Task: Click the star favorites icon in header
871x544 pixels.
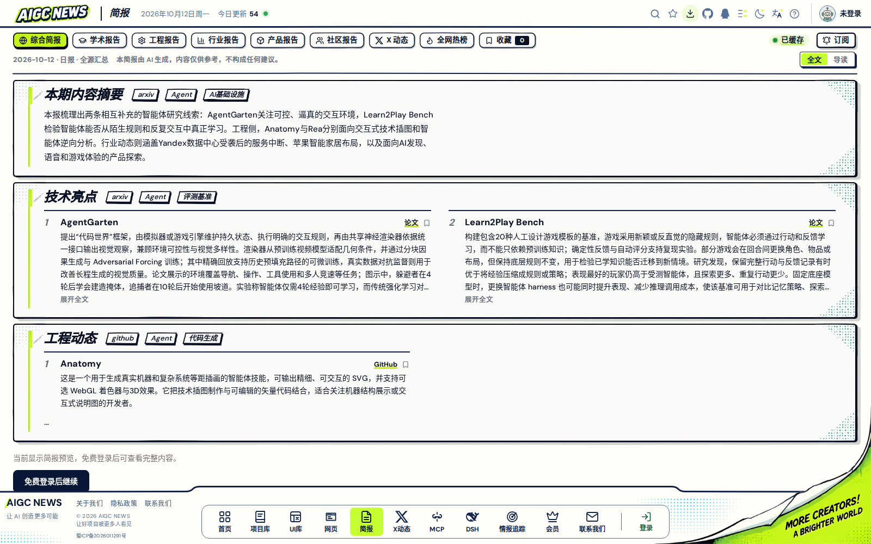Action: [673, 14]
